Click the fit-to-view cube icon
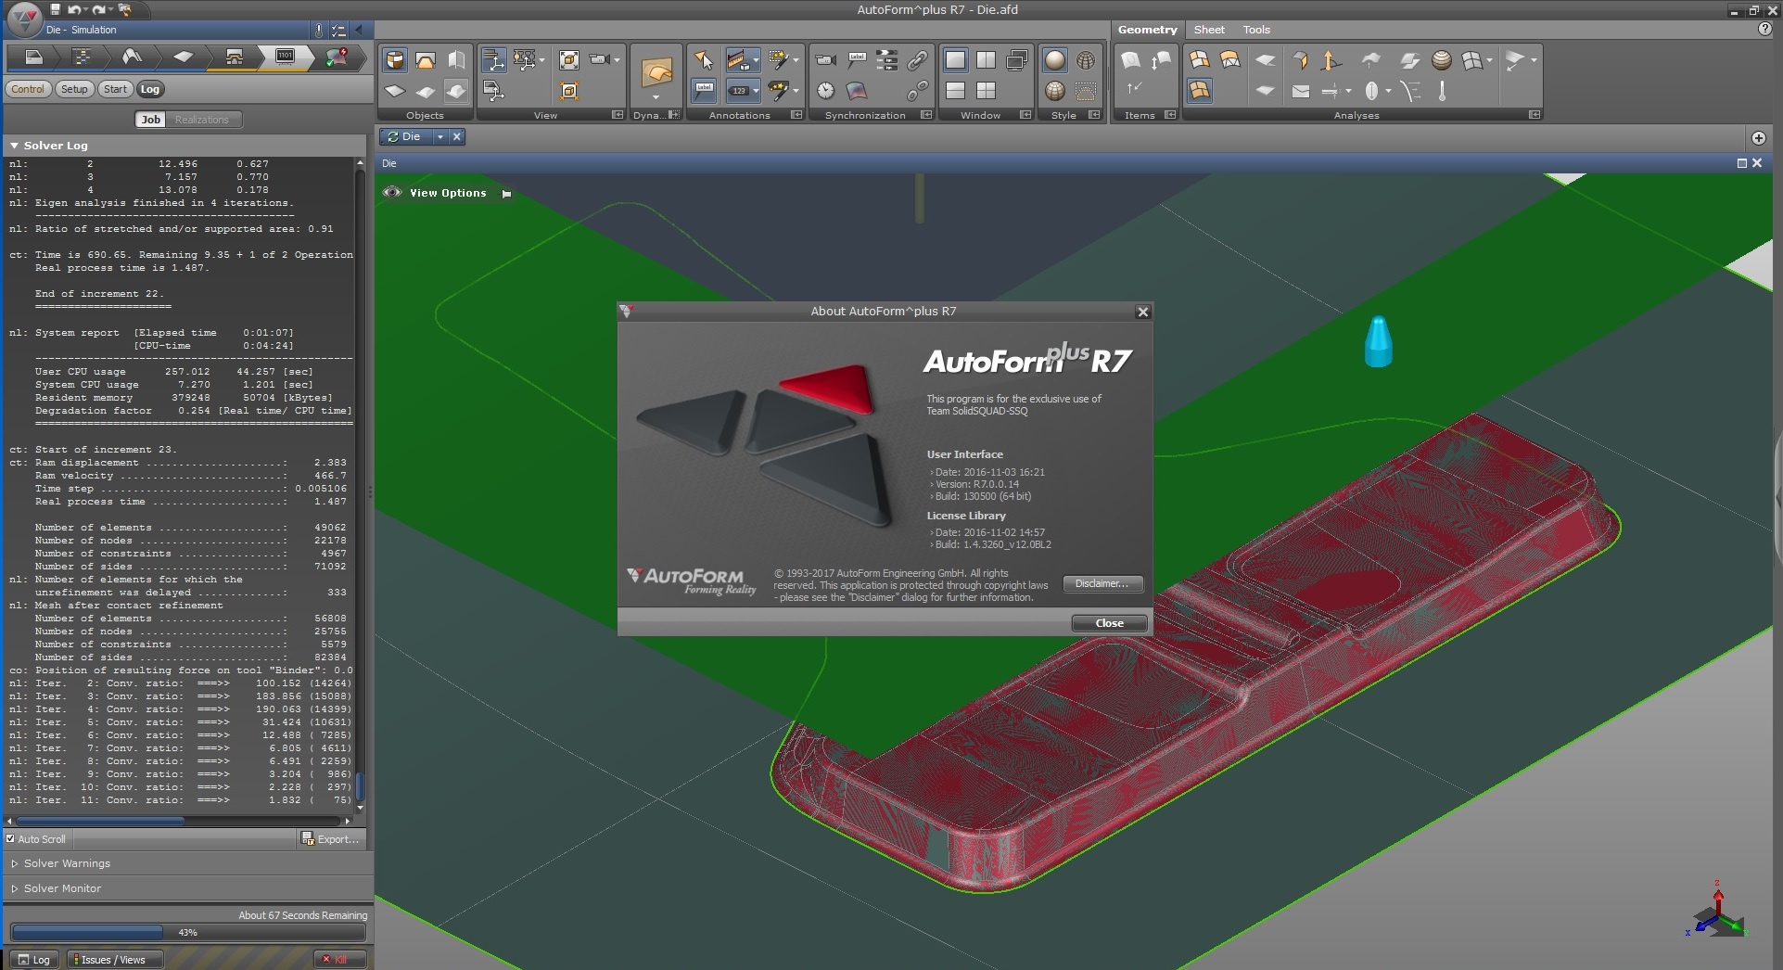This screenshot has height=970, width=1783. click(x=569, y=60)
